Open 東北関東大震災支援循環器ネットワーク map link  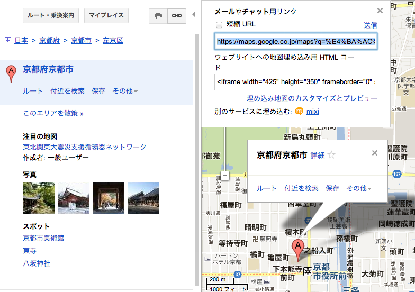point(85,147)
